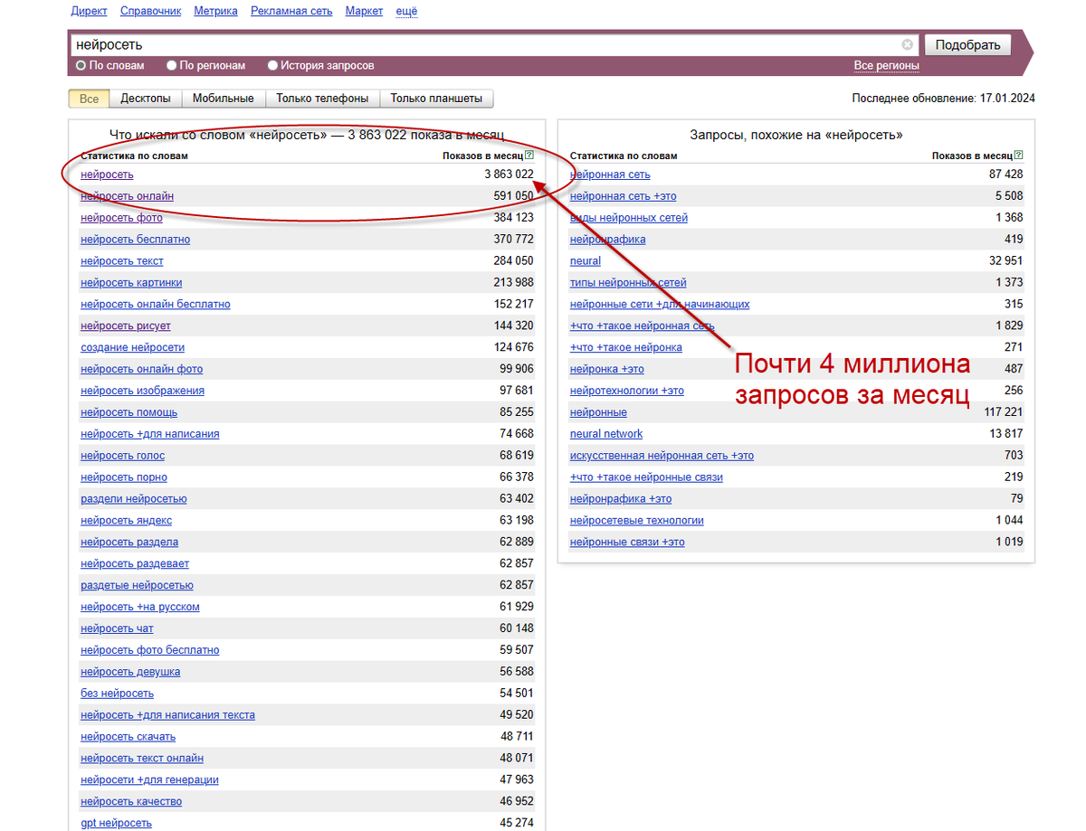The image size is (1086, 831).
Task: Open the 'нейротехнологии +это' link
Action: pos(627,391)
